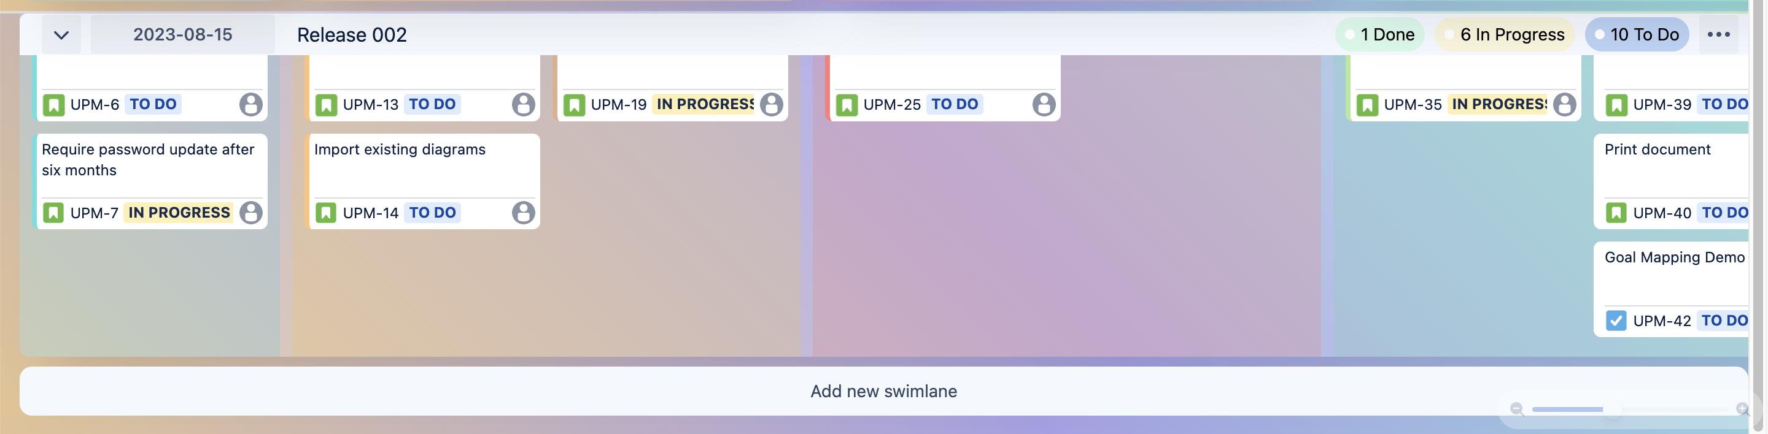Toggle the 10 To Do status filter

pyautogui.click(x=1636, y=35)
